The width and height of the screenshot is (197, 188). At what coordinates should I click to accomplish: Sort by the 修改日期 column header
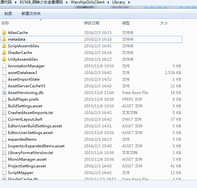click(92, 23)
